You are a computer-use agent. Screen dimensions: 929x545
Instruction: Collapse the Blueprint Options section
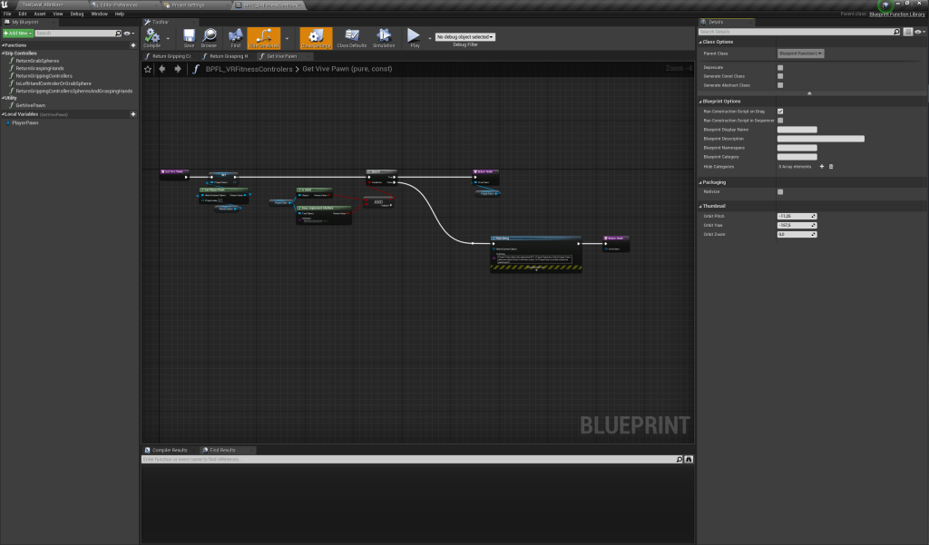pyautogui.click(x=723, y=101)
